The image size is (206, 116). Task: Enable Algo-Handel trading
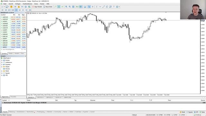(x=37, y=7)
